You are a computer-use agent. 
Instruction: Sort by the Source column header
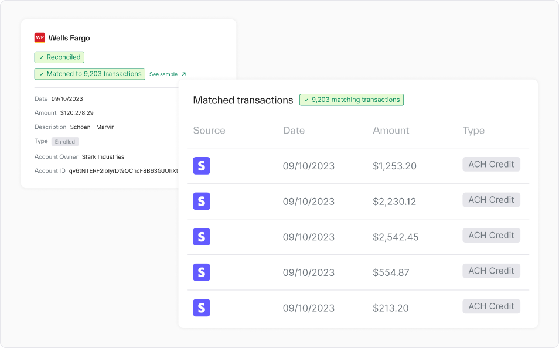point(209,131)
